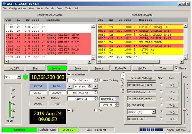The image size is (192, 134).
Task: Open the File menu
Action: [x=4, y=8]
